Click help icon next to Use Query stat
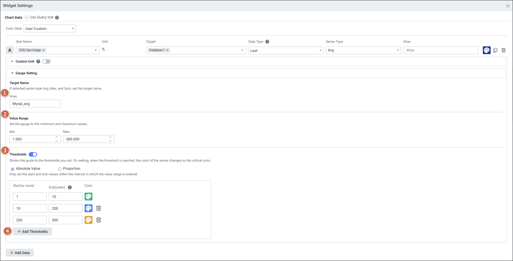 (x=57, y=18)
